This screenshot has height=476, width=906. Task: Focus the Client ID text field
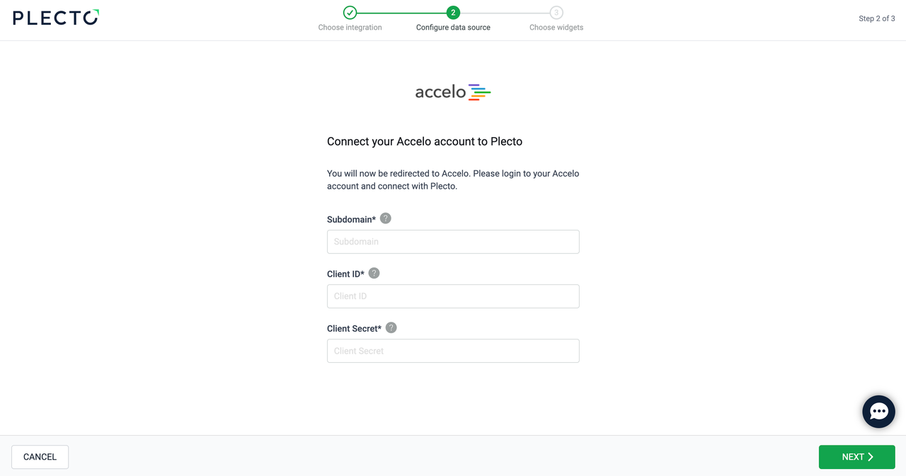453,296
